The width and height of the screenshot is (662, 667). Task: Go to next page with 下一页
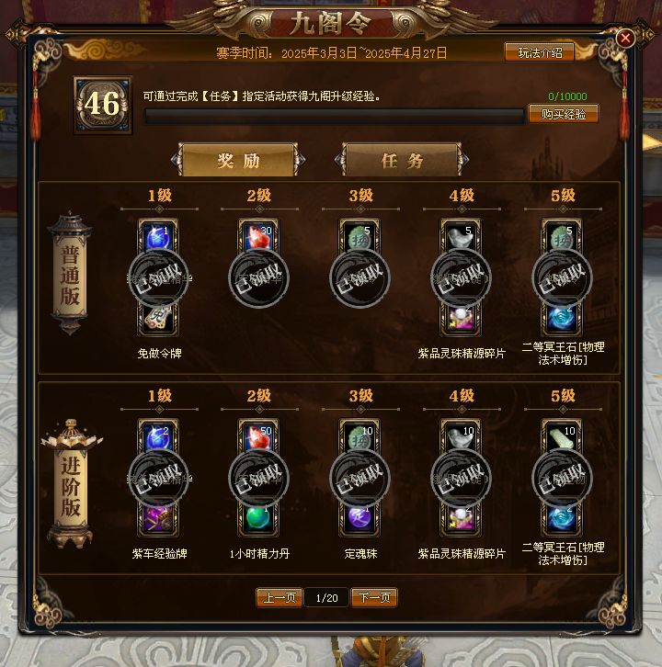pyautogui.click(x=374, y=598)
